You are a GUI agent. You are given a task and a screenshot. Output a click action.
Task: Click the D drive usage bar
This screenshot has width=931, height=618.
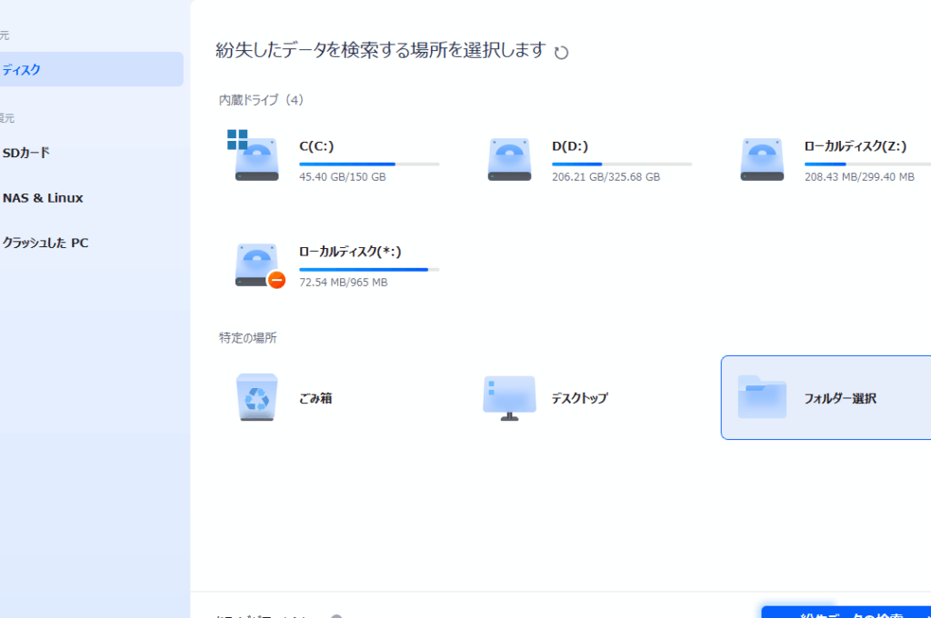tap(622, 164)
